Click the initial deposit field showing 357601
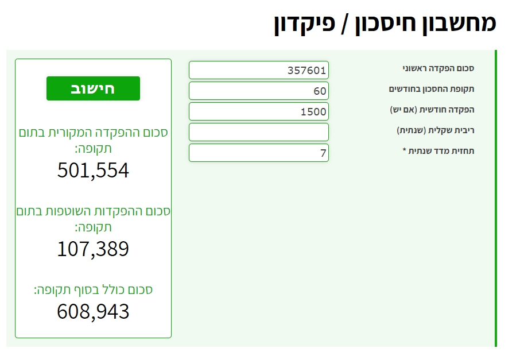The width and height of the screenshot is (520, 352). point(258,70)
